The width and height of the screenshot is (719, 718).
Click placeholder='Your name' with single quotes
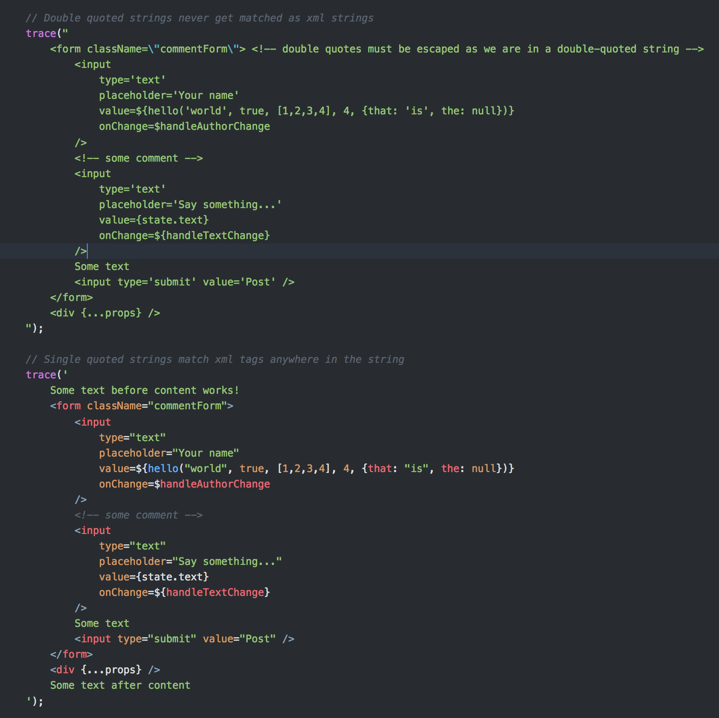(169, 95)
